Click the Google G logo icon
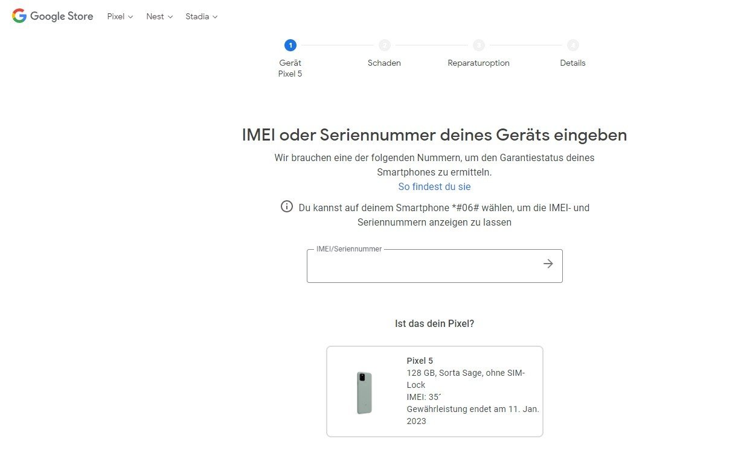The image size is (741, 450). [19, 16]
